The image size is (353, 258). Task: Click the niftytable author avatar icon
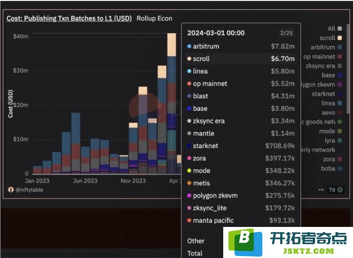point(11,190)
